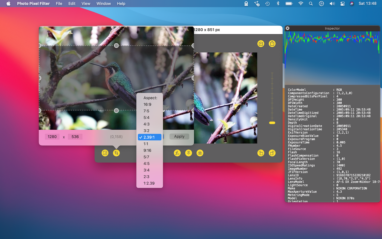Screen dimensions: 382x239
Task: Click the yellow vertical zoom slider handle
Action: pos(272,123)
